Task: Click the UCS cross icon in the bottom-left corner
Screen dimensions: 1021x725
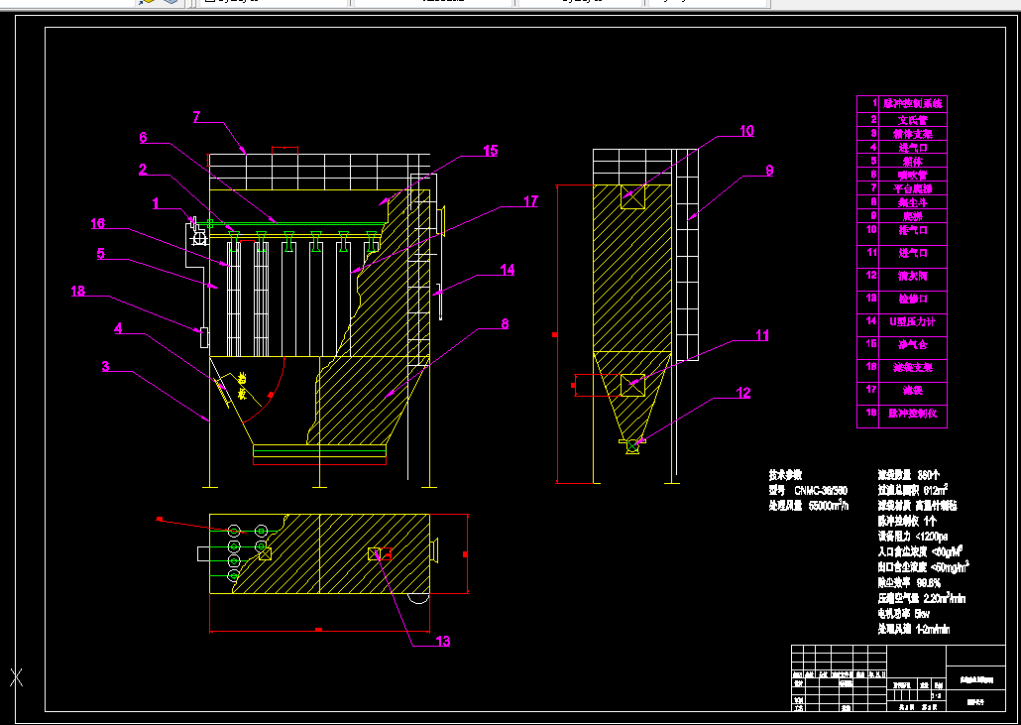Action: [16, 677]
